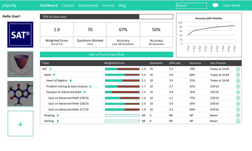
Task: Click the 70% of Goal progress bar
Action: pos(106,17)
